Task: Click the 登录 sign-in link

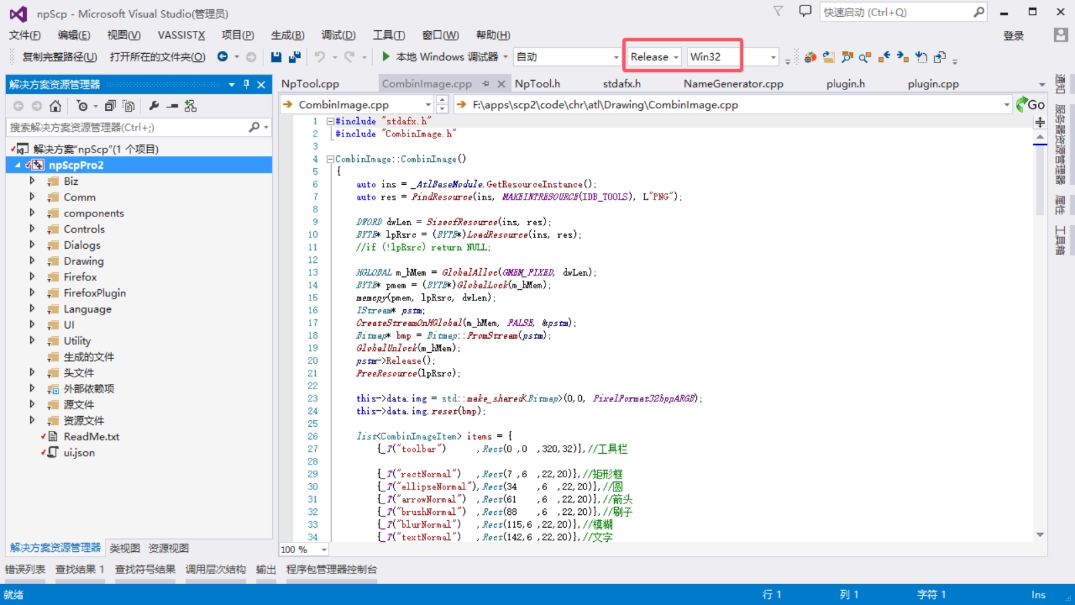Action: 1013,36
